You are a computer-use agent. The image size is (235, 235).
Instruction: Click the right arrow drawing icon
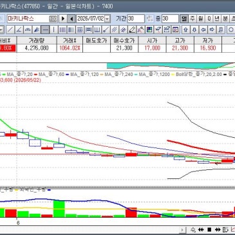[x=212, y=30]
